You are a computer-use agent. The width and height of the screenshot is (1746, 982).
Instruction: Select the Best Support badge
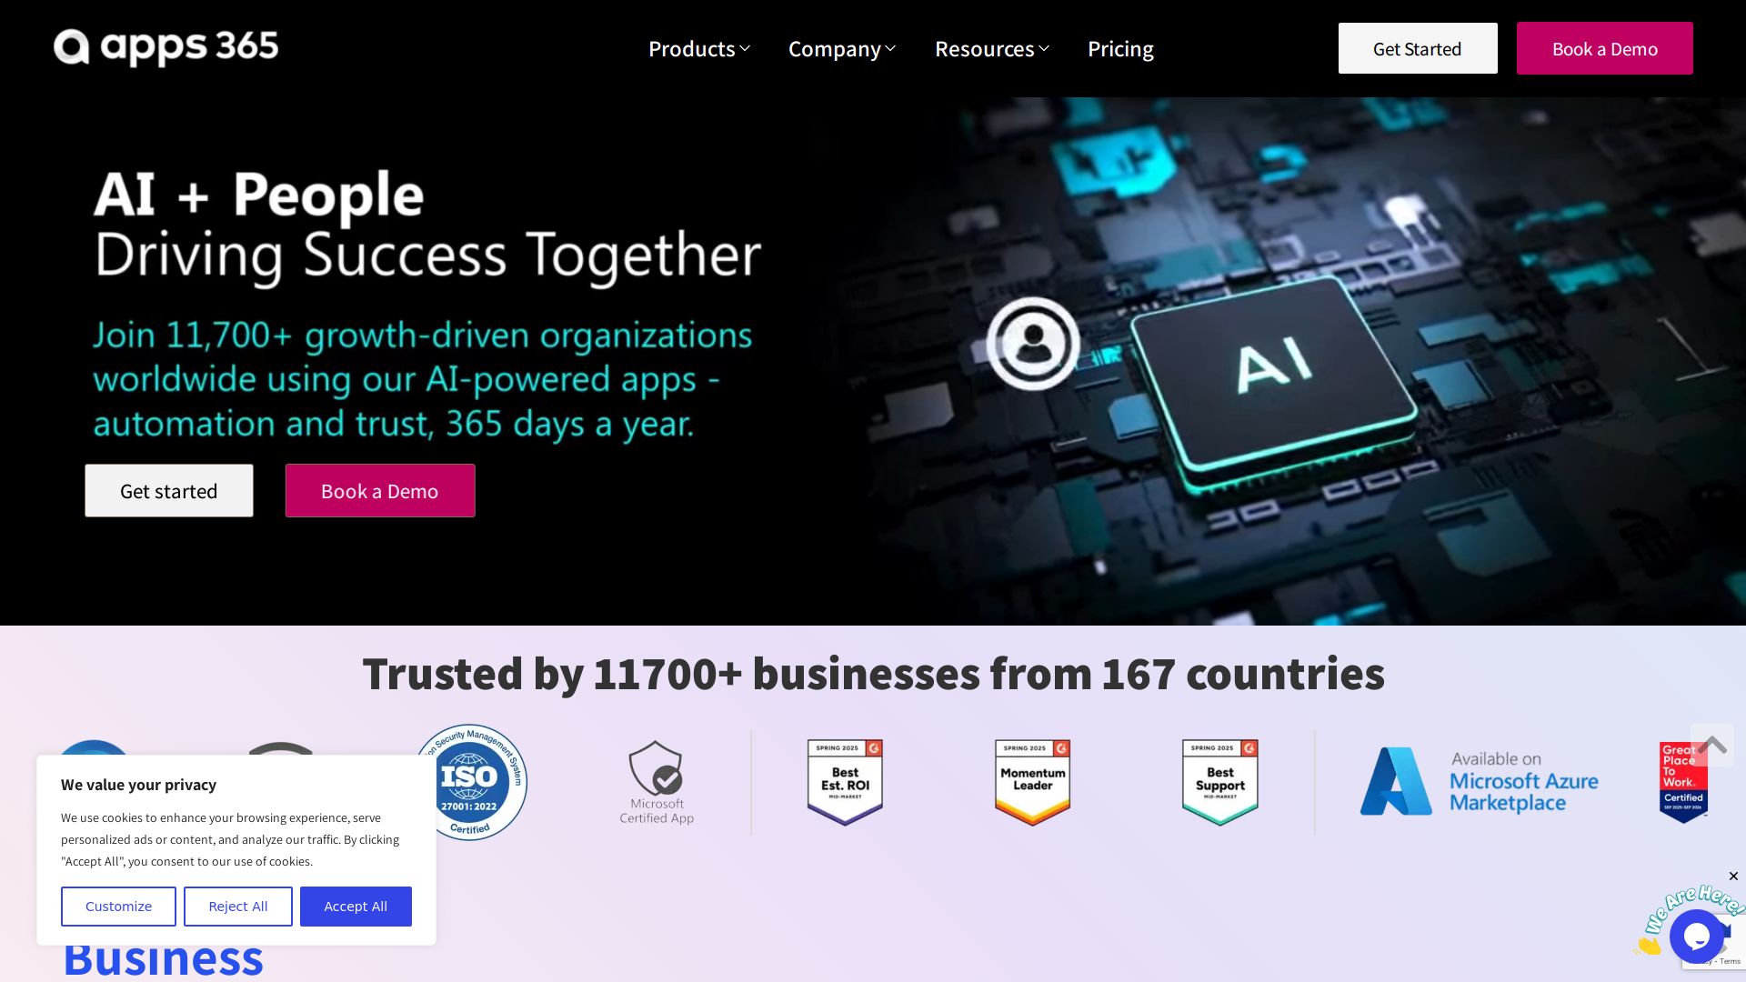(x=1219, y=782)
